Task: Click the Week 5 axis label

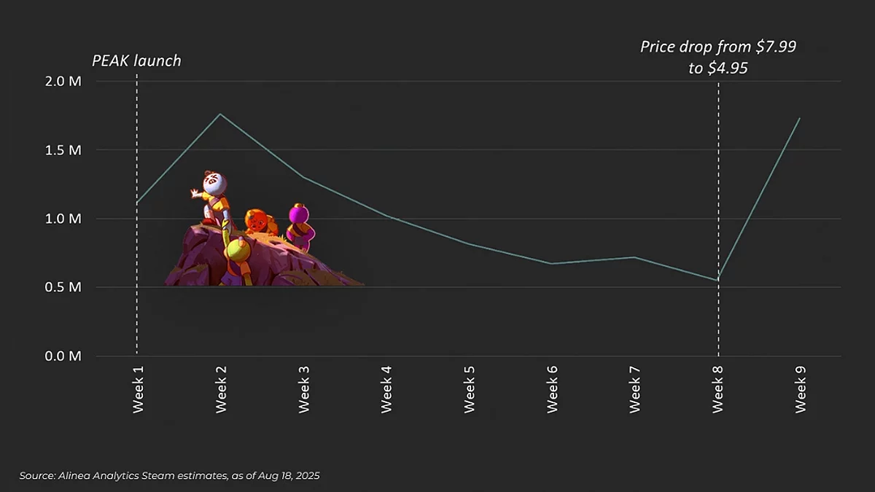Action: tap(470, 388)
